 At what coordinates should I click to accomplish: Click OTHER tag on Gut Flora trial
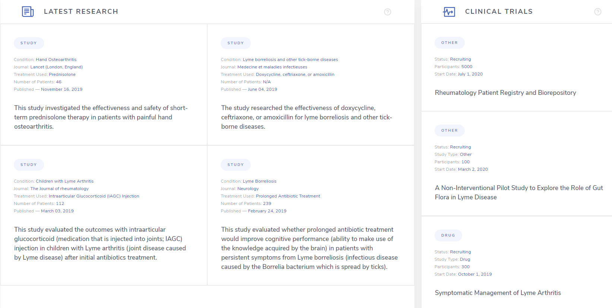click(449, 131)
